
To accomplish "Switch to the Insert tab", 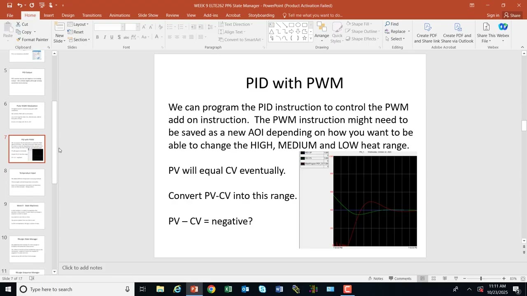I will pos(49,15).
